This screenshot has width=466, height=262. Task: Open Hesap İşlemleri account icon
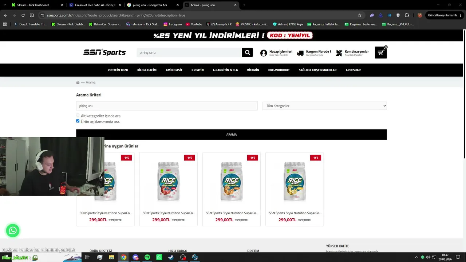point(264,53)
